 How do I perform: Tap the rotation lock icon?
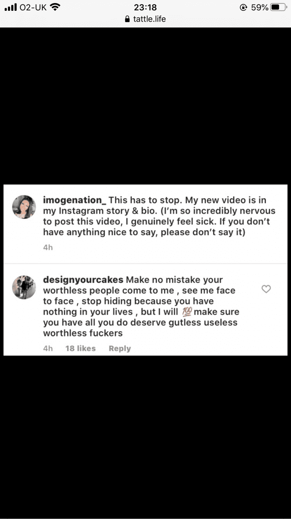(244, 7)
